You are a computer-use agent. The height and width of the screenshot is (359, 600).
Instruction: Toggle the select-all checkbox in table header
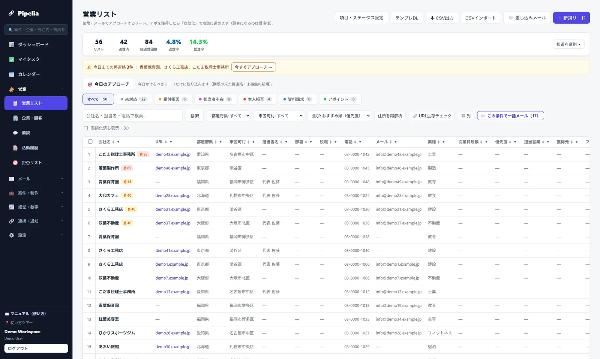tap(90, 142)
